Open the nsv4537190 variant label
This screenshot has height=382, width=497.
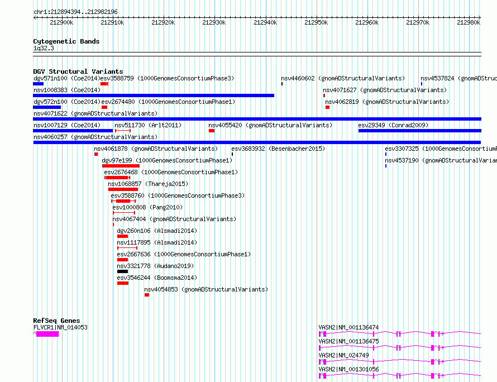[x=441, y=160]
